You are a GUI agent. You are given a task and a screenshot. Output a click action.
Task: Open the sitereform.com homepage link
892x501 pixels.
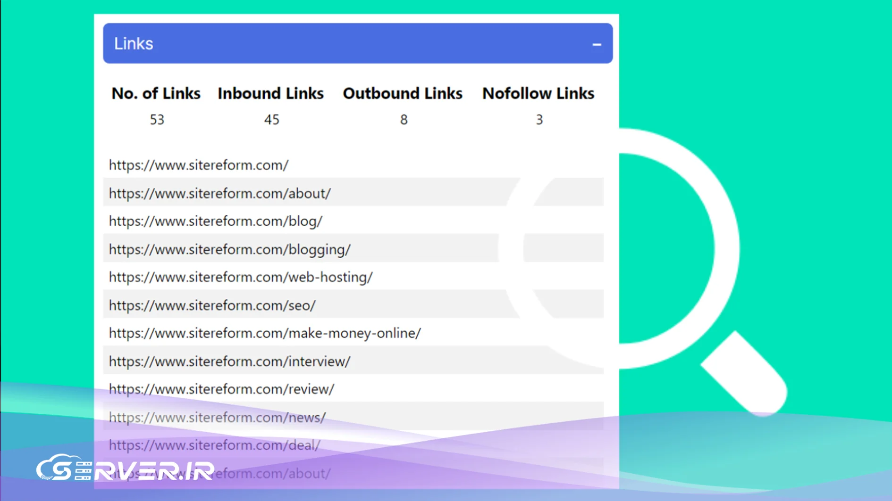pyautogui.click(x=198, y=165)
